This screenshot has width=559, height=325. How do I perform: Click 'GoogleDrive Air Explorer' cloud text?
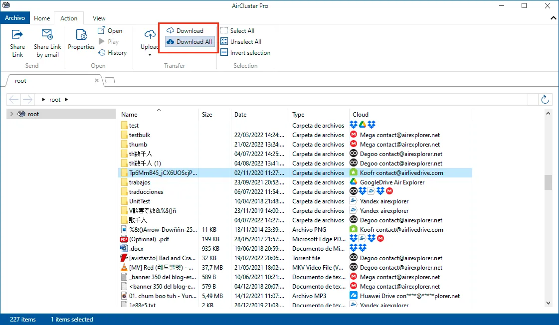point(392,182)
